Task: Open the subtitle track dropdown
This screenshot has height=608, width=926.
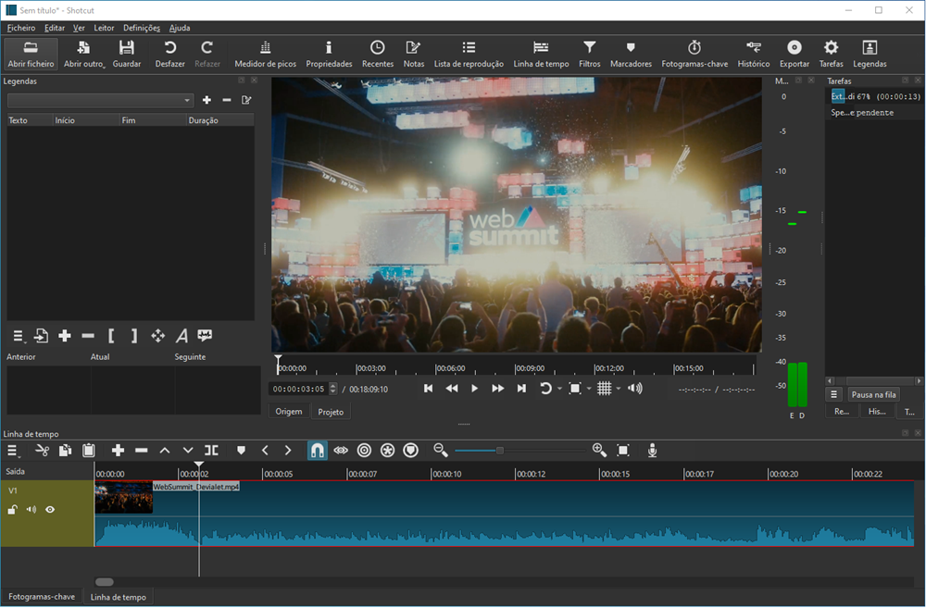Action: pos(100,100)
